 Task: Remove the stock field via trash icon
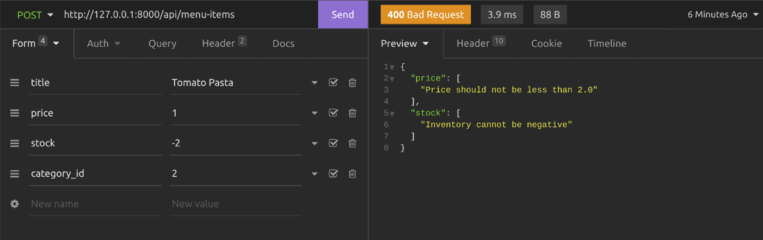353,143
